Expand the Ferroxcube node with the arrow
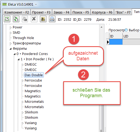 coord(23,80)
